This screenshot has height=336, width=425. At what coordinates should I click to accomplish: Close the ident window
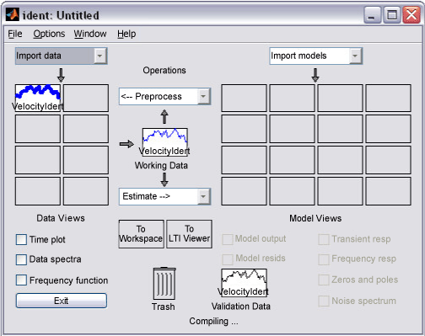[x=412, y=15]
